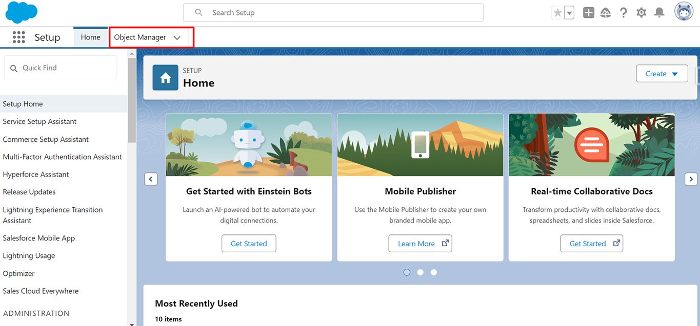Viewport: 700px width, 326px height.
Task: Open the Trailhead guidance icon
Action: click(x=606, y=13)
